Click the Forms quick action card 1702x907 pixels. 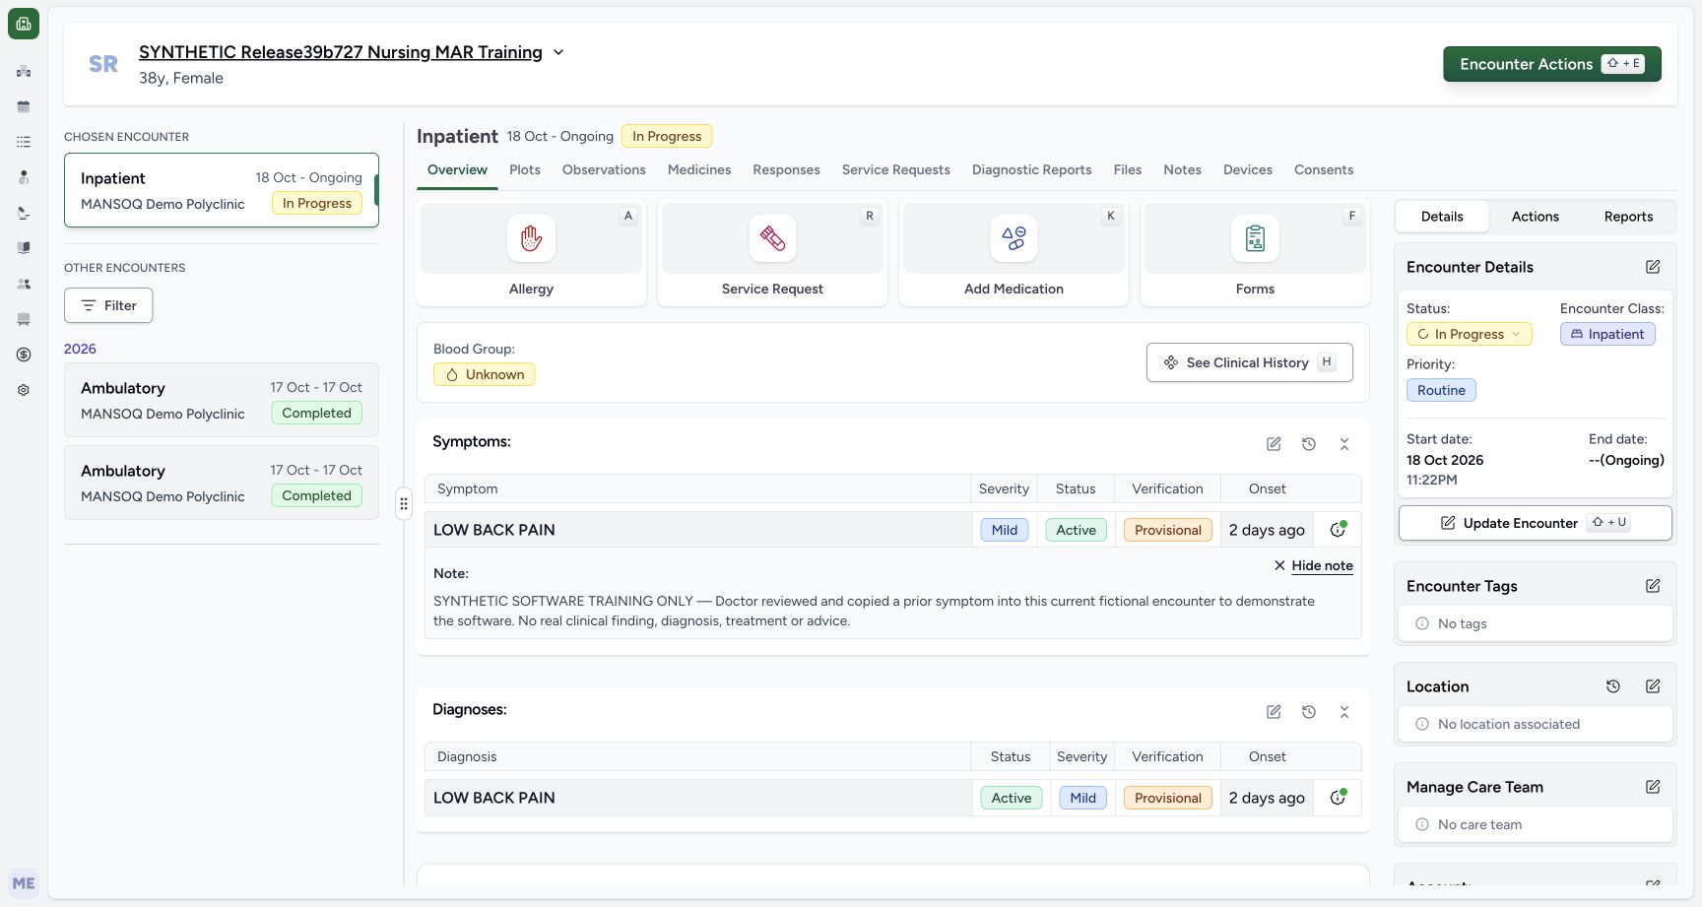[x=1255, y=253]
